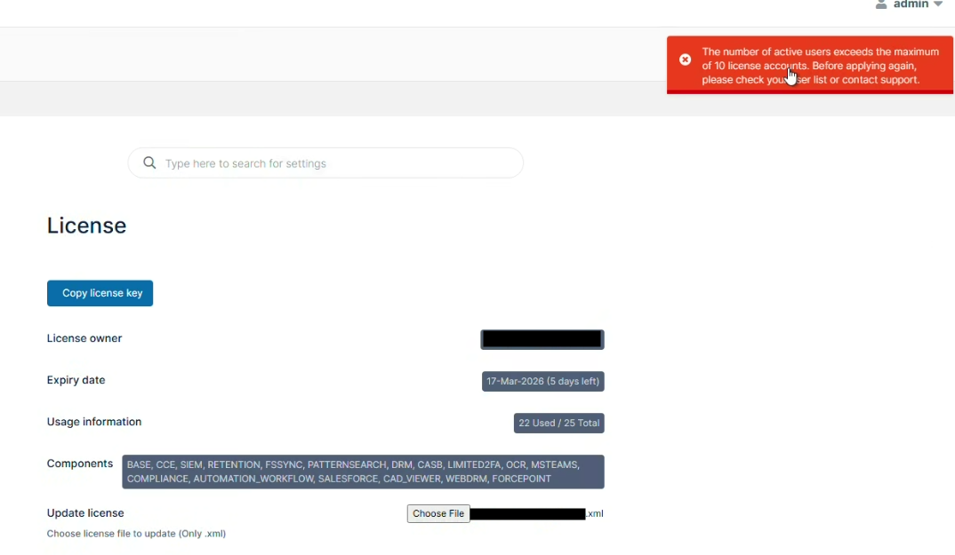The image size is (955, 555).
Task: Click the error X icon in notification
Action: [x=685, y=59]
